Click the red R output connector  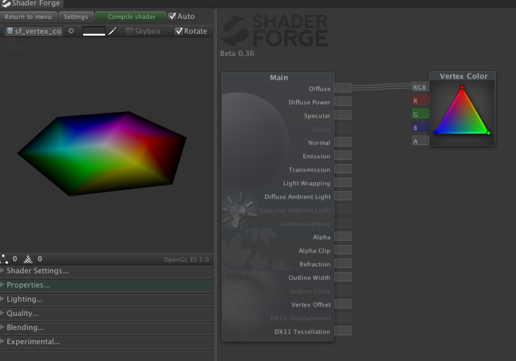[421, 100]
